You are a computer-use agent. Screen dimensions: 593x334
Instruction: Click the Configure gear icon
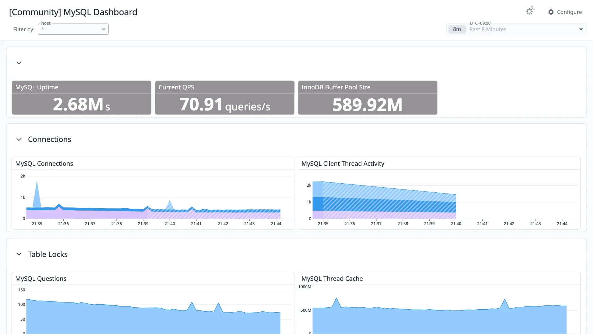pyautogui.click(x=551, y=12)
